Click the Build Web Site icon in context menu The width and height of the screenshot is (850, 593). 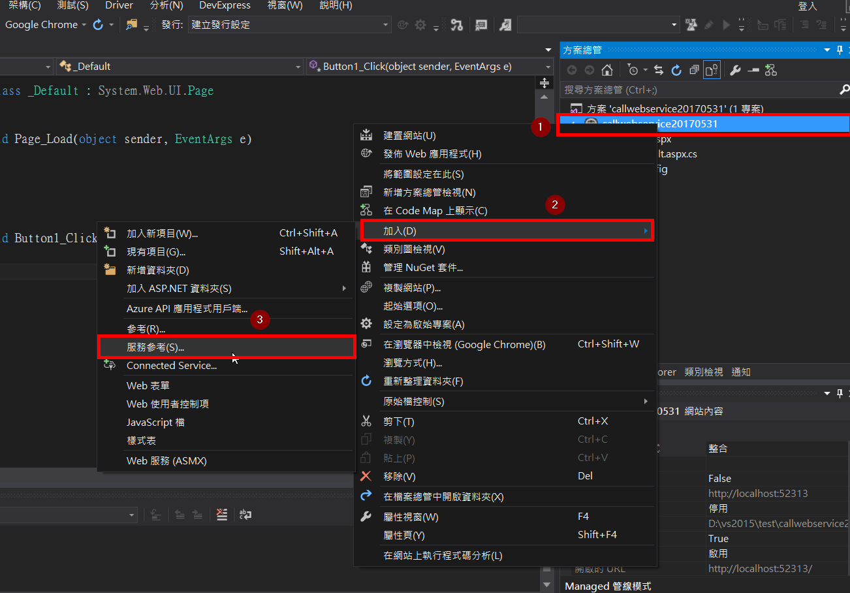(366, 135)
